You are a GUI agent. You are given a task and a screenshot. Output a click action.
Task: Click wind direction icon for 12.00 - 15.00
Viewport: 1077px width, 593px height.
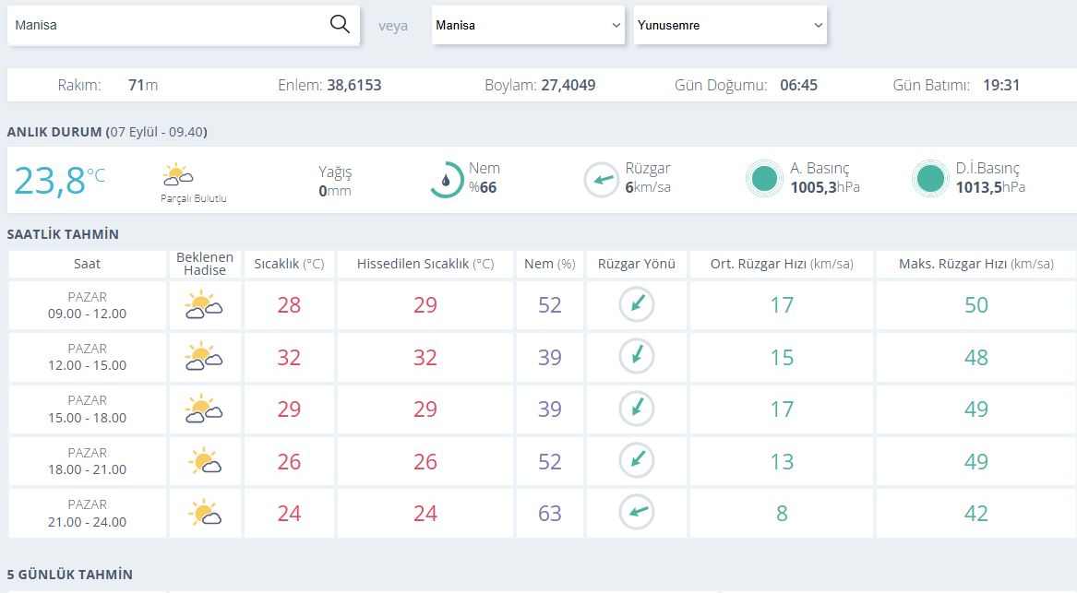point(637,356)
